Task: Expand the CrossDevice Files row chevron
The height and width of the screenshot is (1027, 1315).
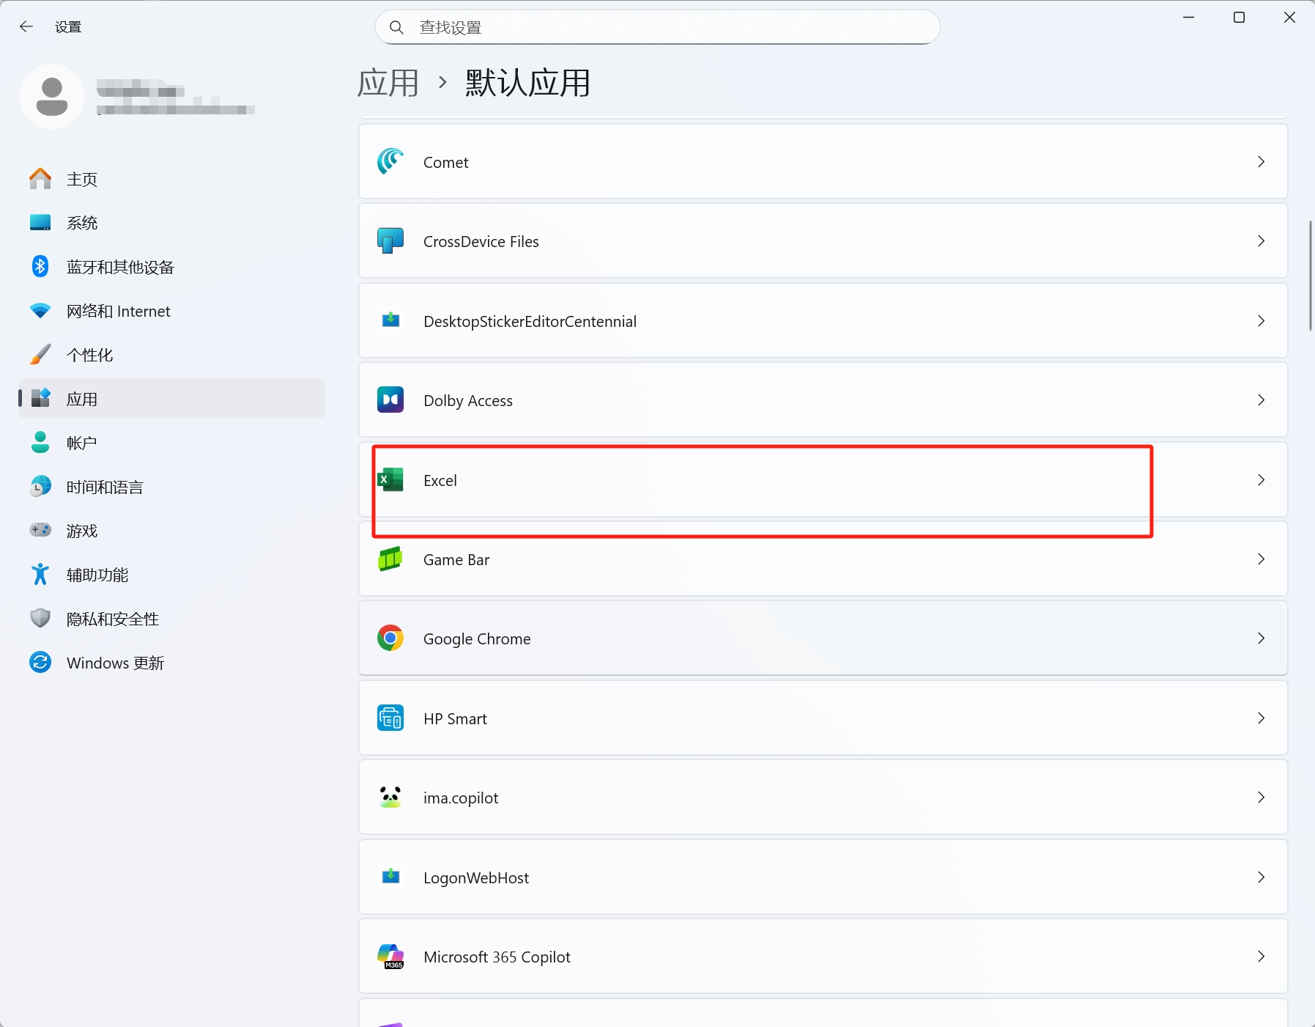Action: coord(1261,240)
